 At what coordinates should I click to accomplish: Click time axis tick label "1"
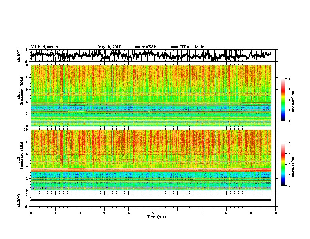[55, 213]
